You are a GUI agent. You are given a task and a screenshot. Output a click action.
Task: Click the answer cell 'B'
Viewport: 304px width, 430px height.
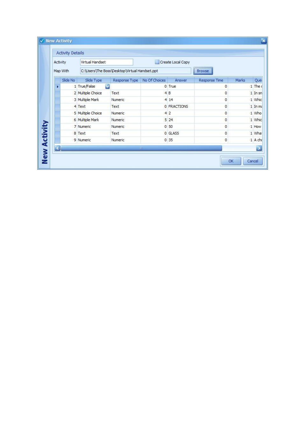point(181,93)
